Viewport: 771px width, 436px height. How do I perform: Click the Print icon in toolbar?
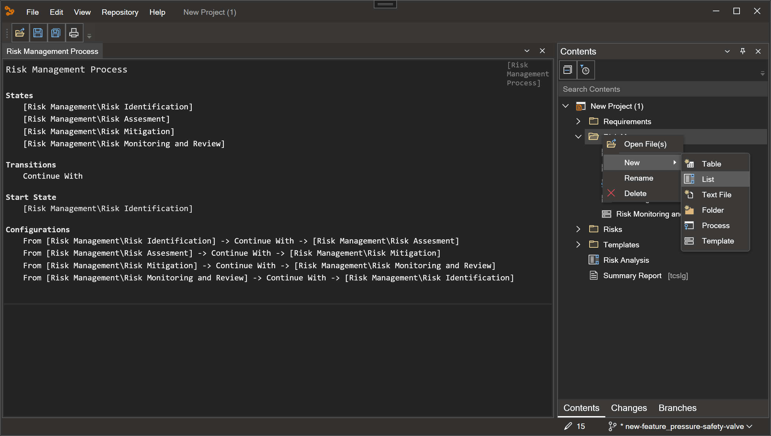point(74,33)
